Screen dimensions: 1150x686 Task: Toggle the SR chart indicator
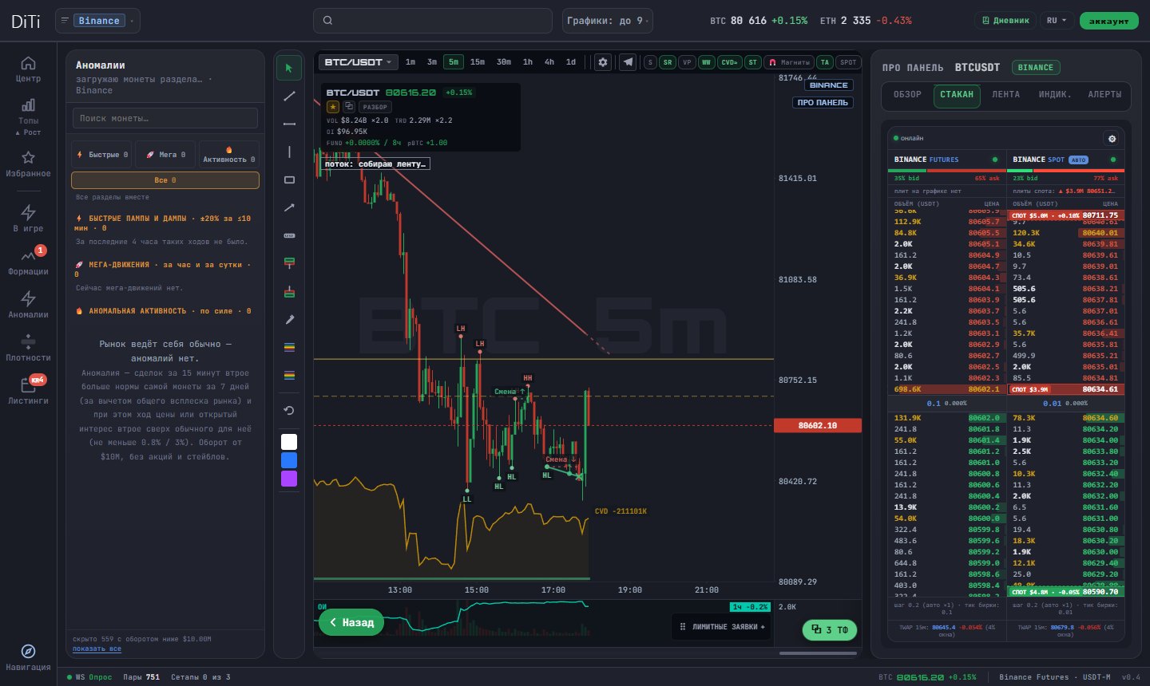pos(667,62)
